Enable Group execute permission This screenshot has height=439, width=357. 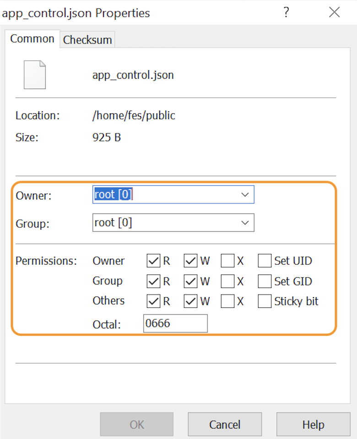point(227,281)
